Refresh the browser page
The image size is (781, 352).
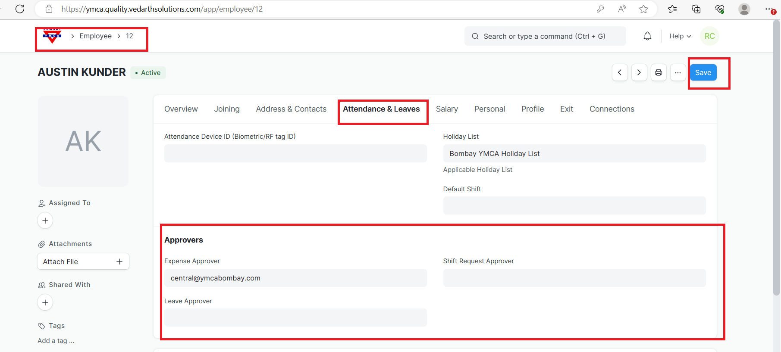pos(20,9)
